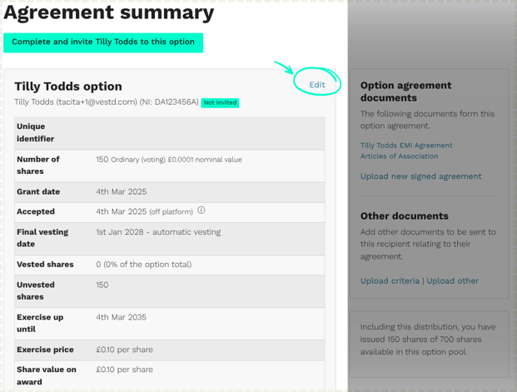The width and height of the screenshot is (517, 392).
Task: Click the Share value on award row
Action: click(x=170, y=376)
